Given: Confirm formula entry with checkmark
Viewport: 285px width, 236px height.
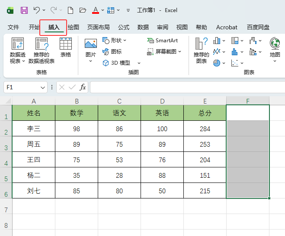Looking at the screenshot, I should click(x=72, y=87).
